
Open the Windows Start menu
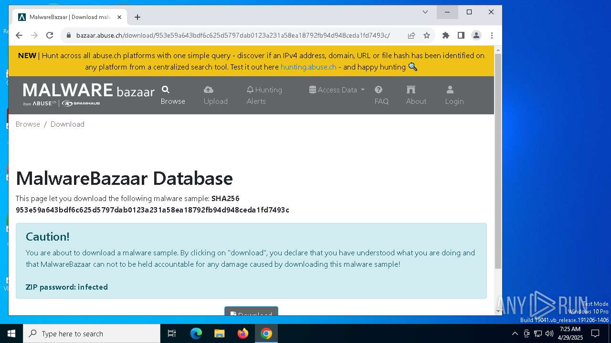point(11,333)
